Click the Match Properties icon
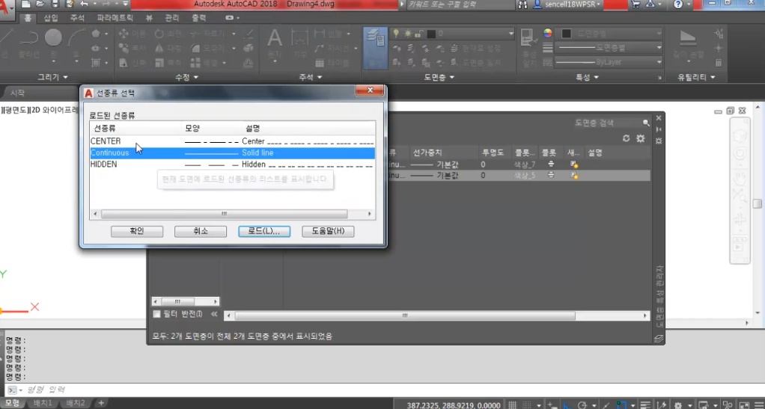Screen dimensions: 765x409 pyautogui.click(x=528, y=38)
